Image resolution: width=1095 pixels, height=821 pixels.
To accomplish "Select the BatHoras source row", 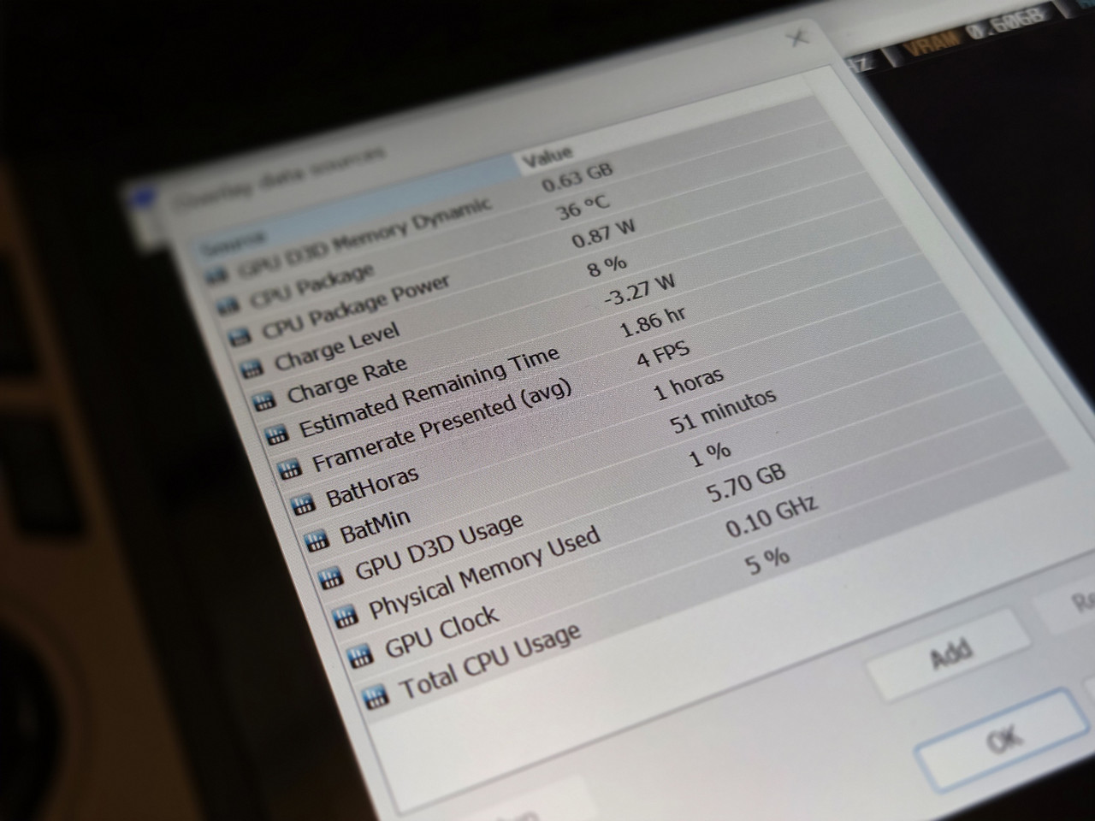I will pyautogui.click(x=373, y=487).
